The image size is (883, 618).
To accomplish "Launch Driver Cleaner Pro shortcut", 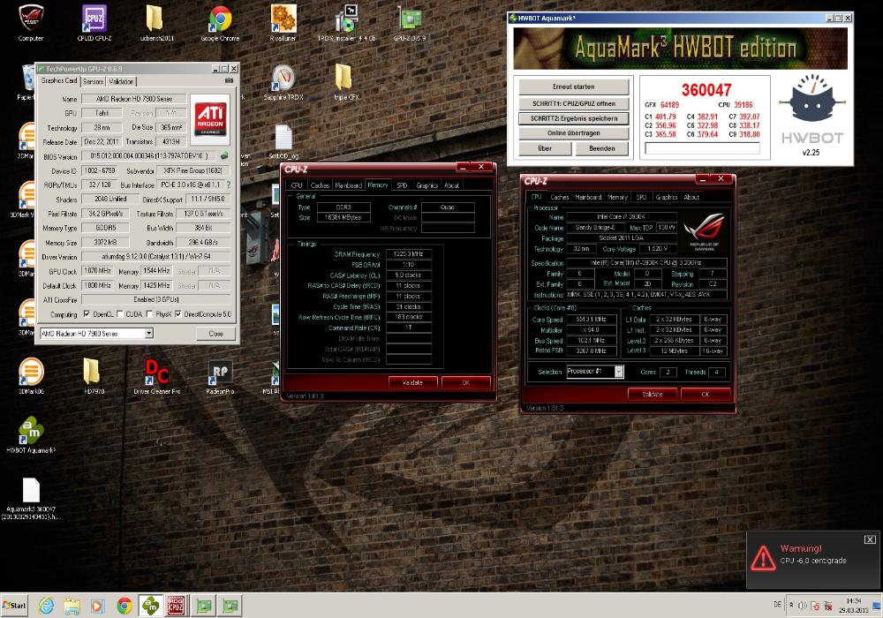I will click(x=156, y=375).
